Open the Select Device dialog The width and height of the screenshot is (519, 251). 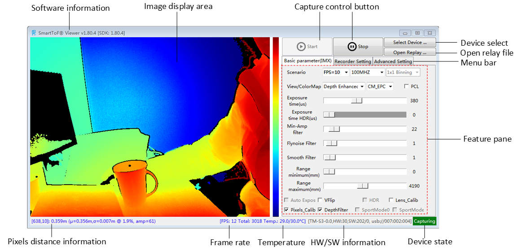[410, 42]
